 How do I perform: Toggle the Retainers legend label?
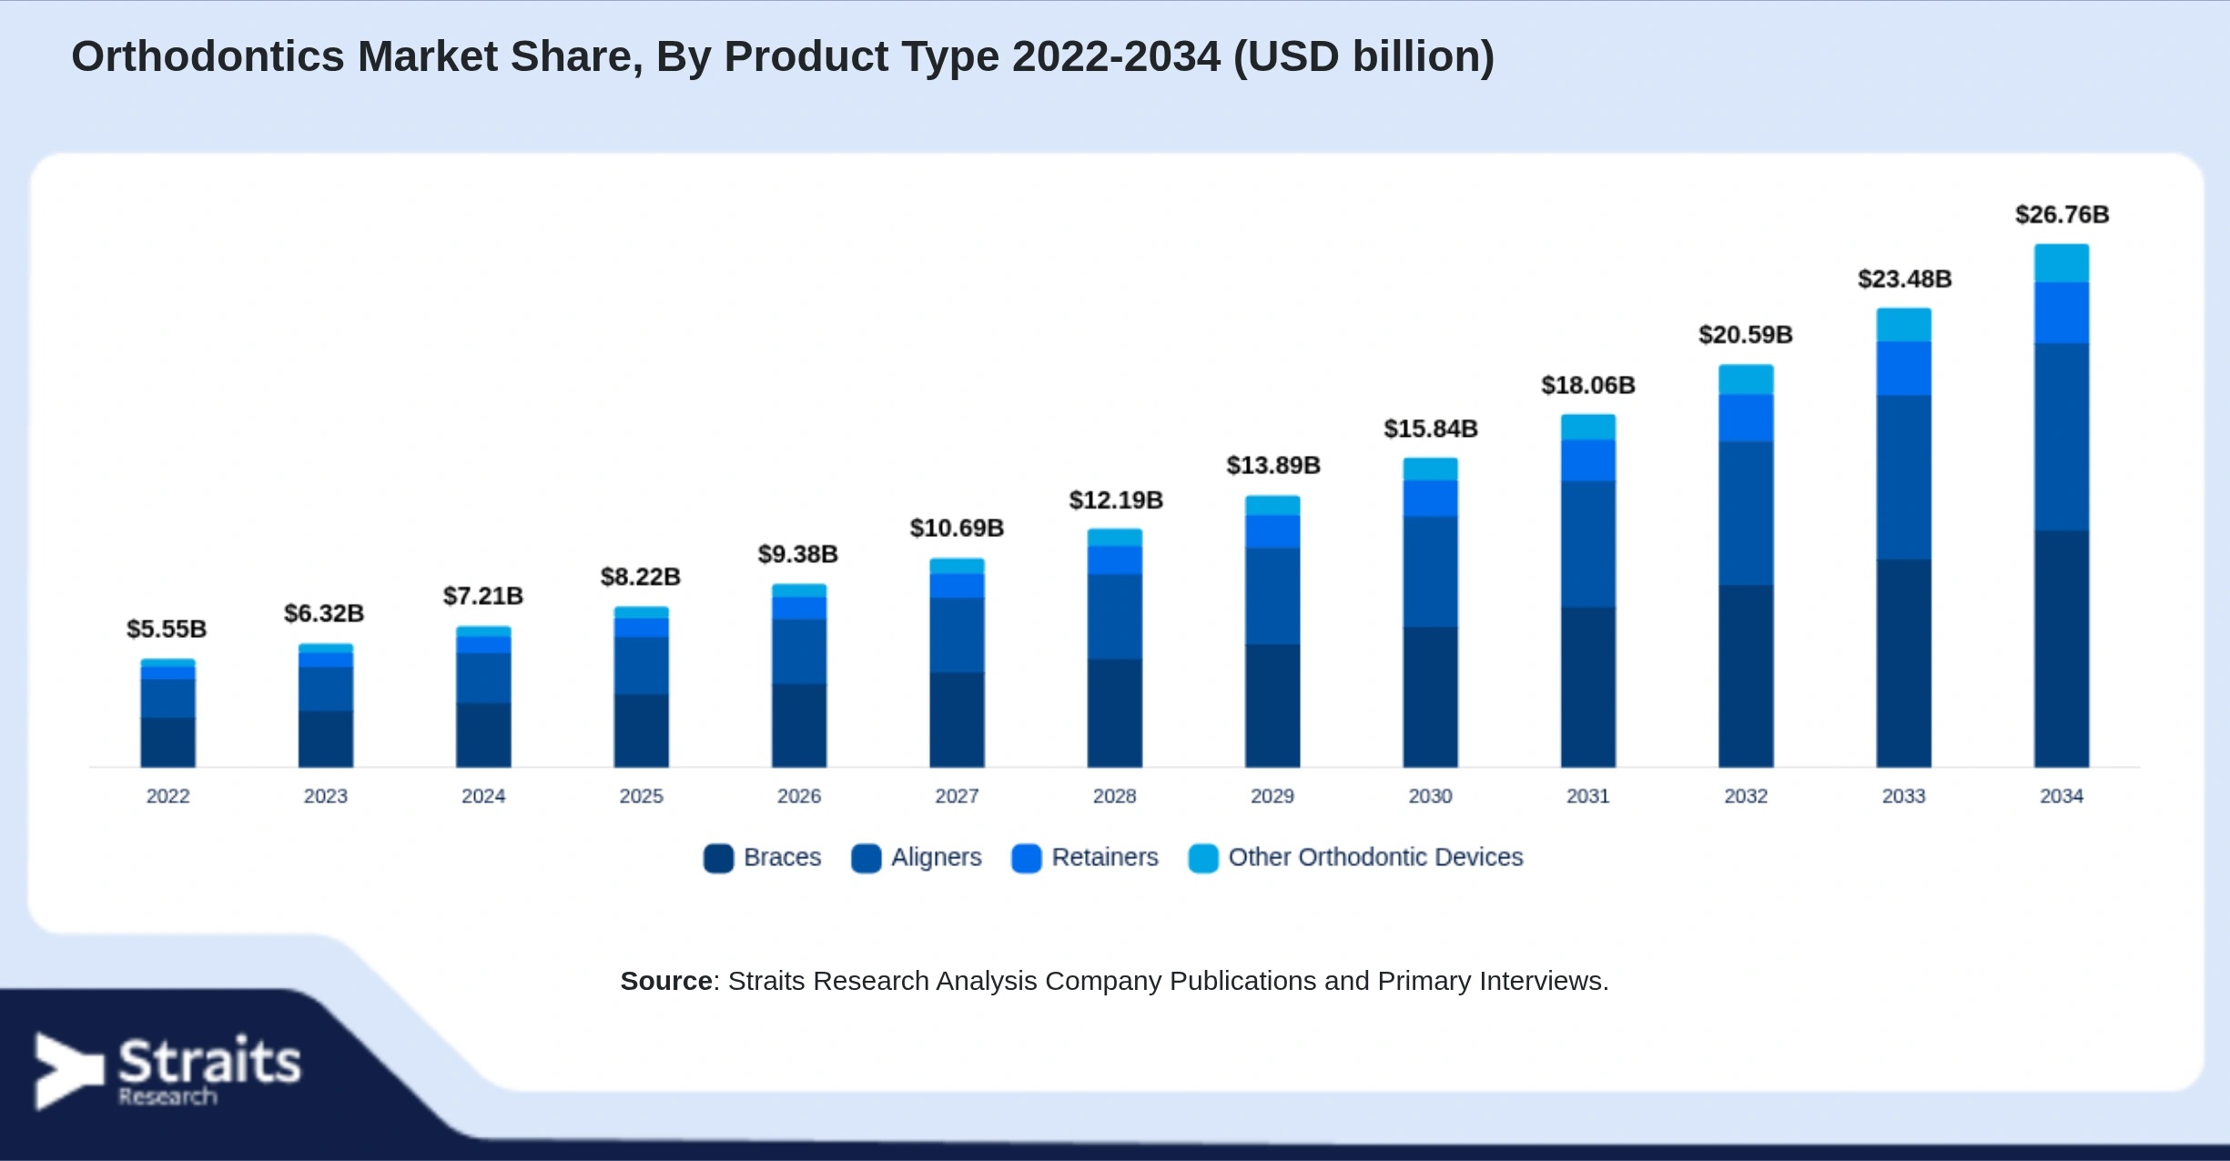point(1105,857)
